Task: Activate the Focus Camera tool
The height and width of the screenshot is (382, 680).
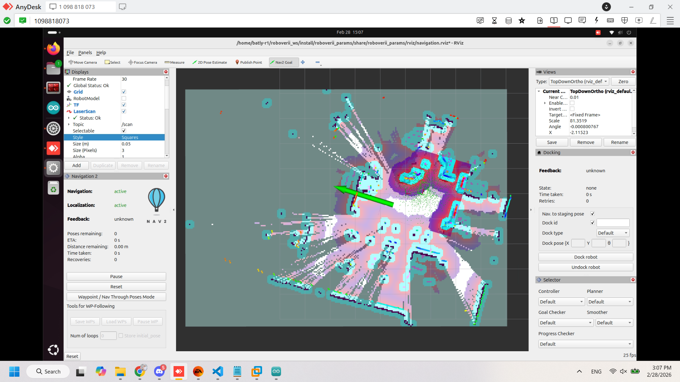Action: coord(143,62)
